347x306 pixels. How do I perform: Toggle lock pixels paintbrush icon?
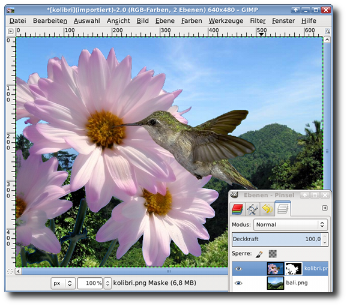coord(259,254)
